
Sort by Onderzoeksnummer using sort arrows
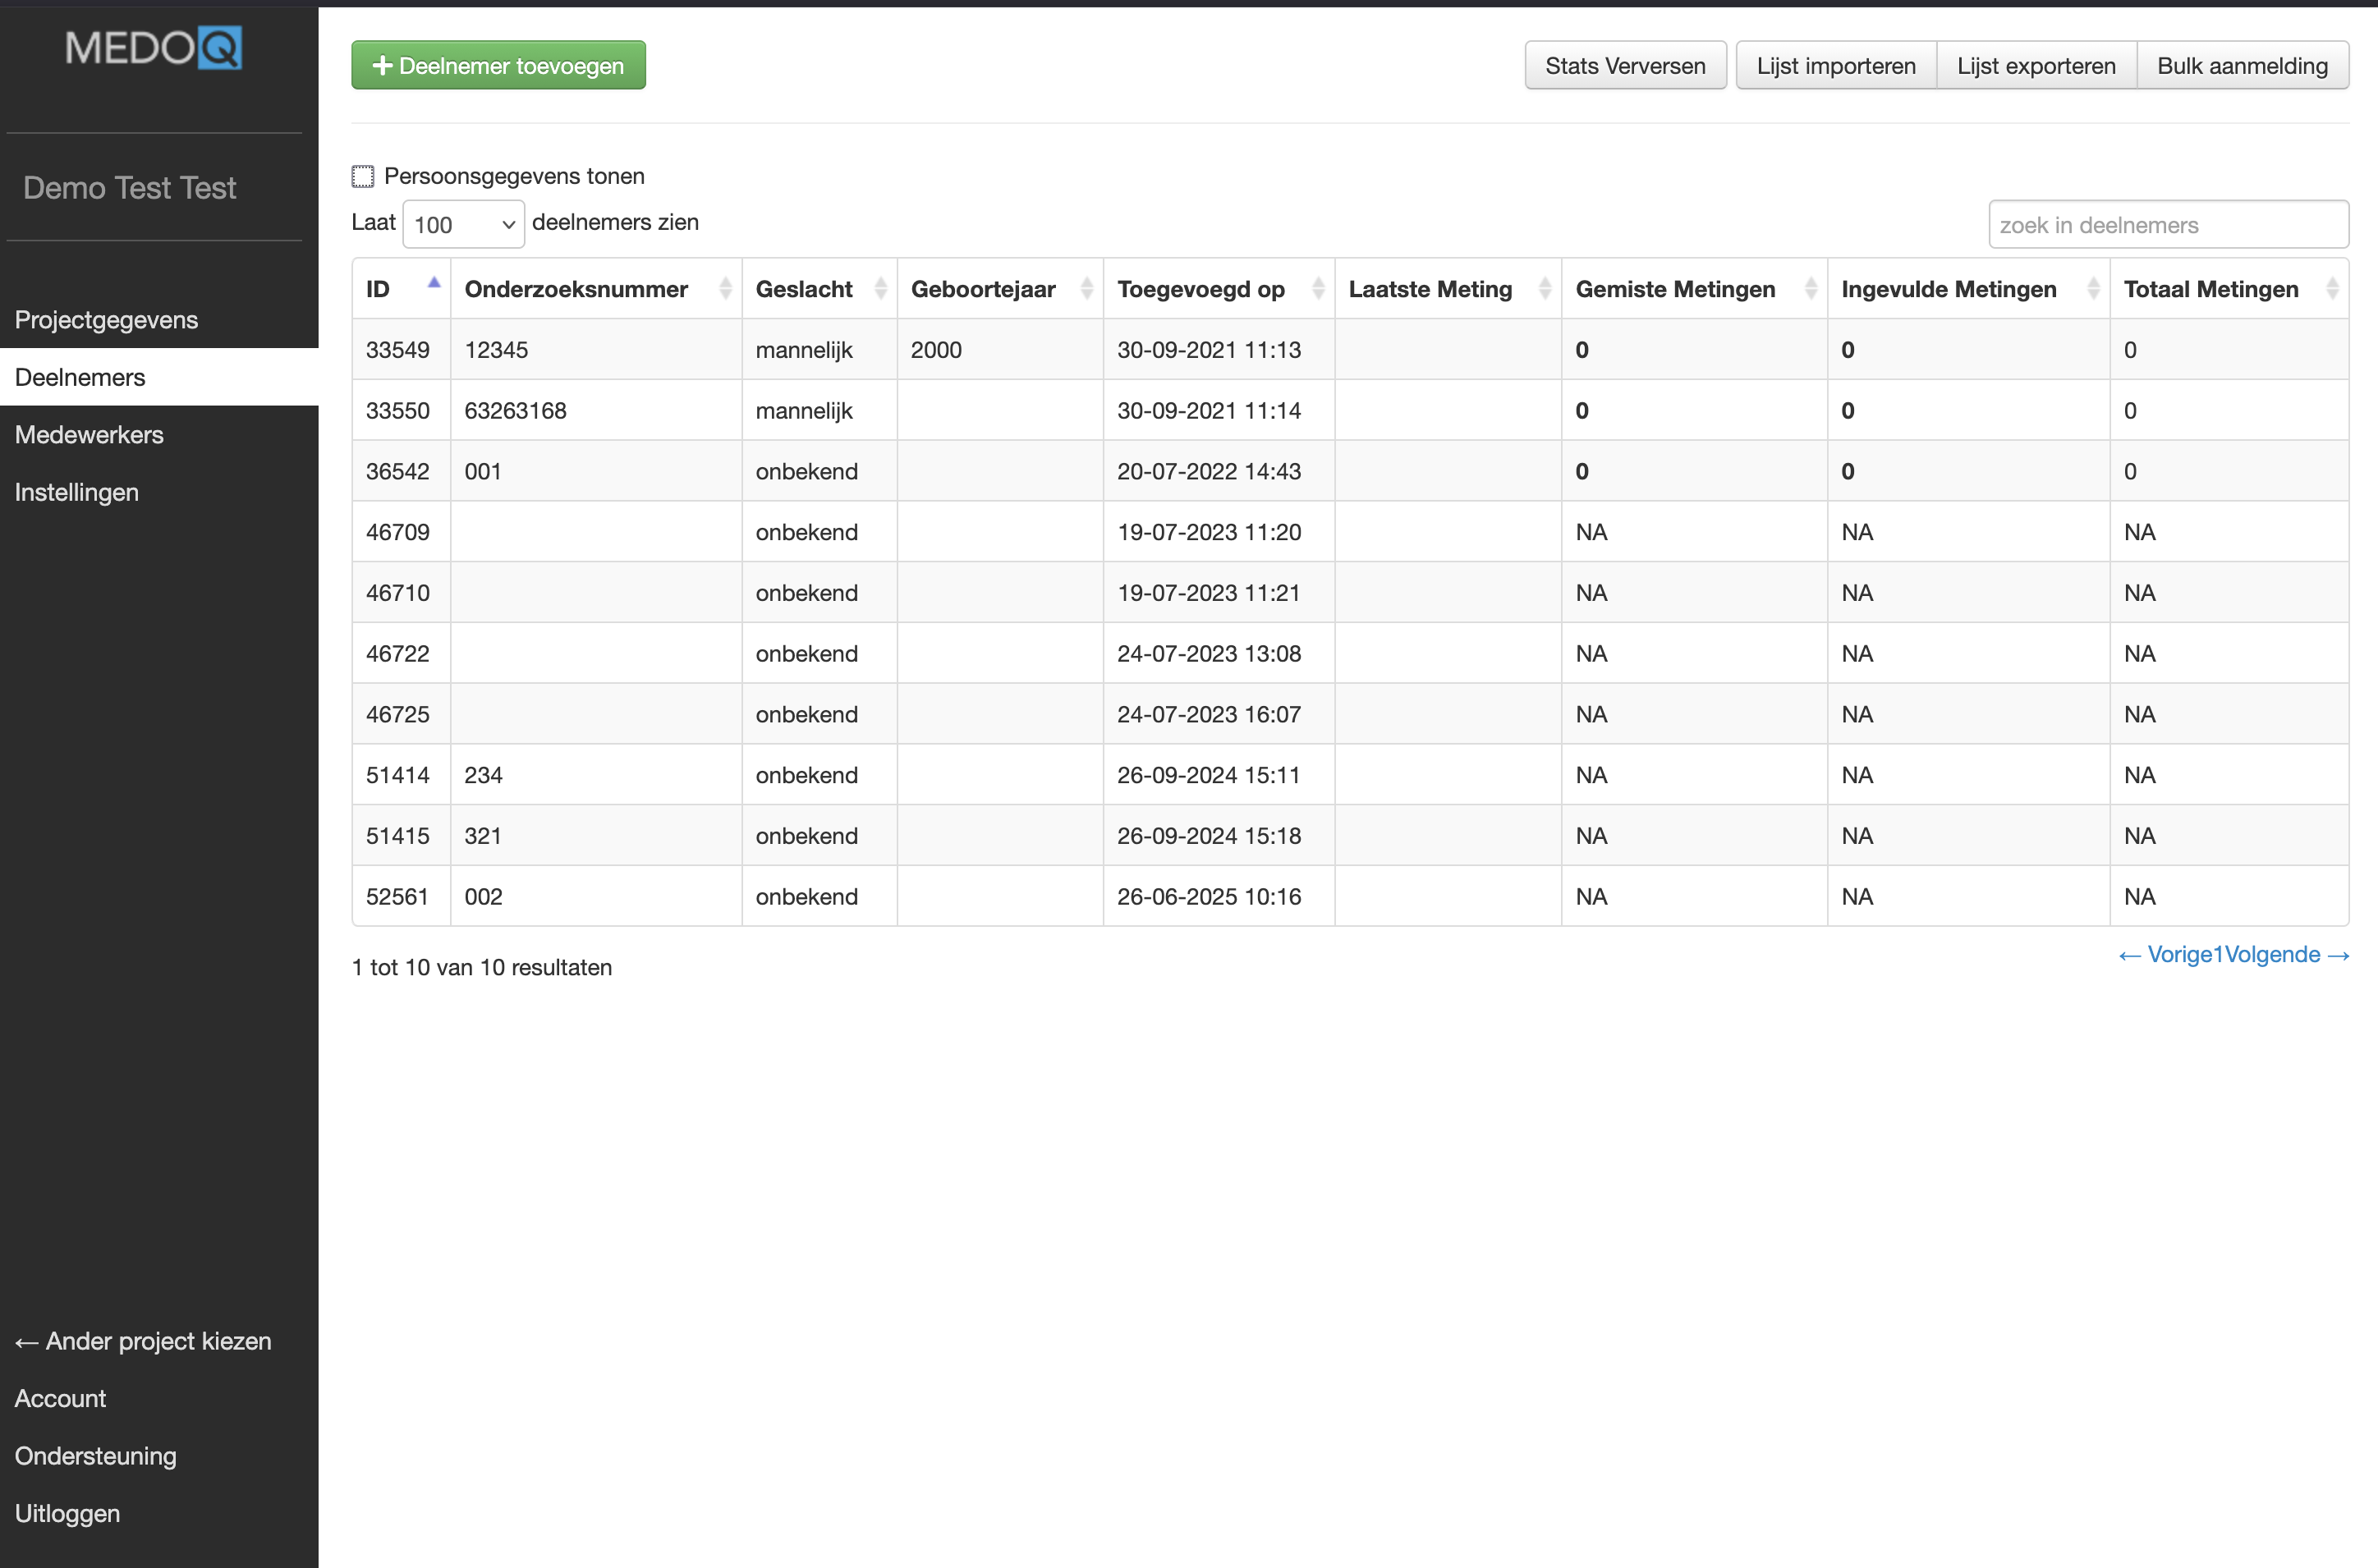click(x=725, y=289)
